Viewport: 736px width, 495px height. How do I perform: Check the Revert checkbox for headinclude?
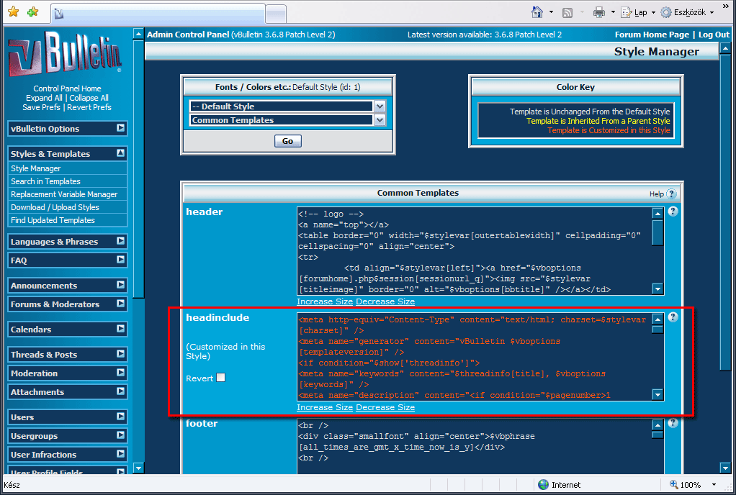[220, 378]
